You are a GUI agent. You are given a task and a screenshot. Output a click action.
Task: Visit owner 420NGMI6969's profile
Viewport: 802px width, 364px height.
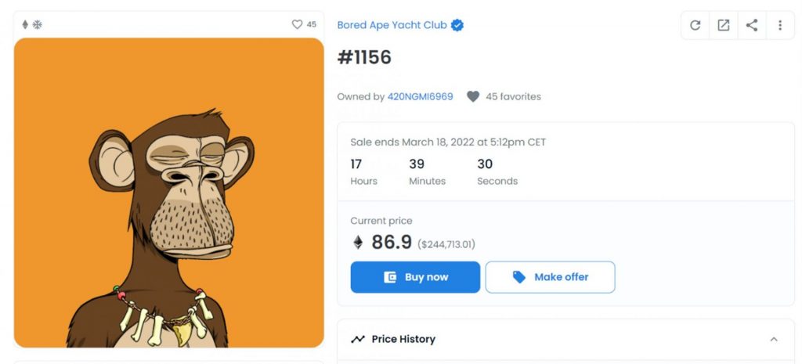(x=420, y=96)
